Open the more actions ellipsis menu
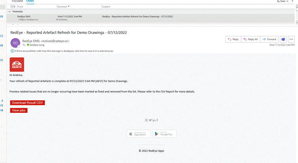This screenshot has height=163, width=298. [291, 39]
